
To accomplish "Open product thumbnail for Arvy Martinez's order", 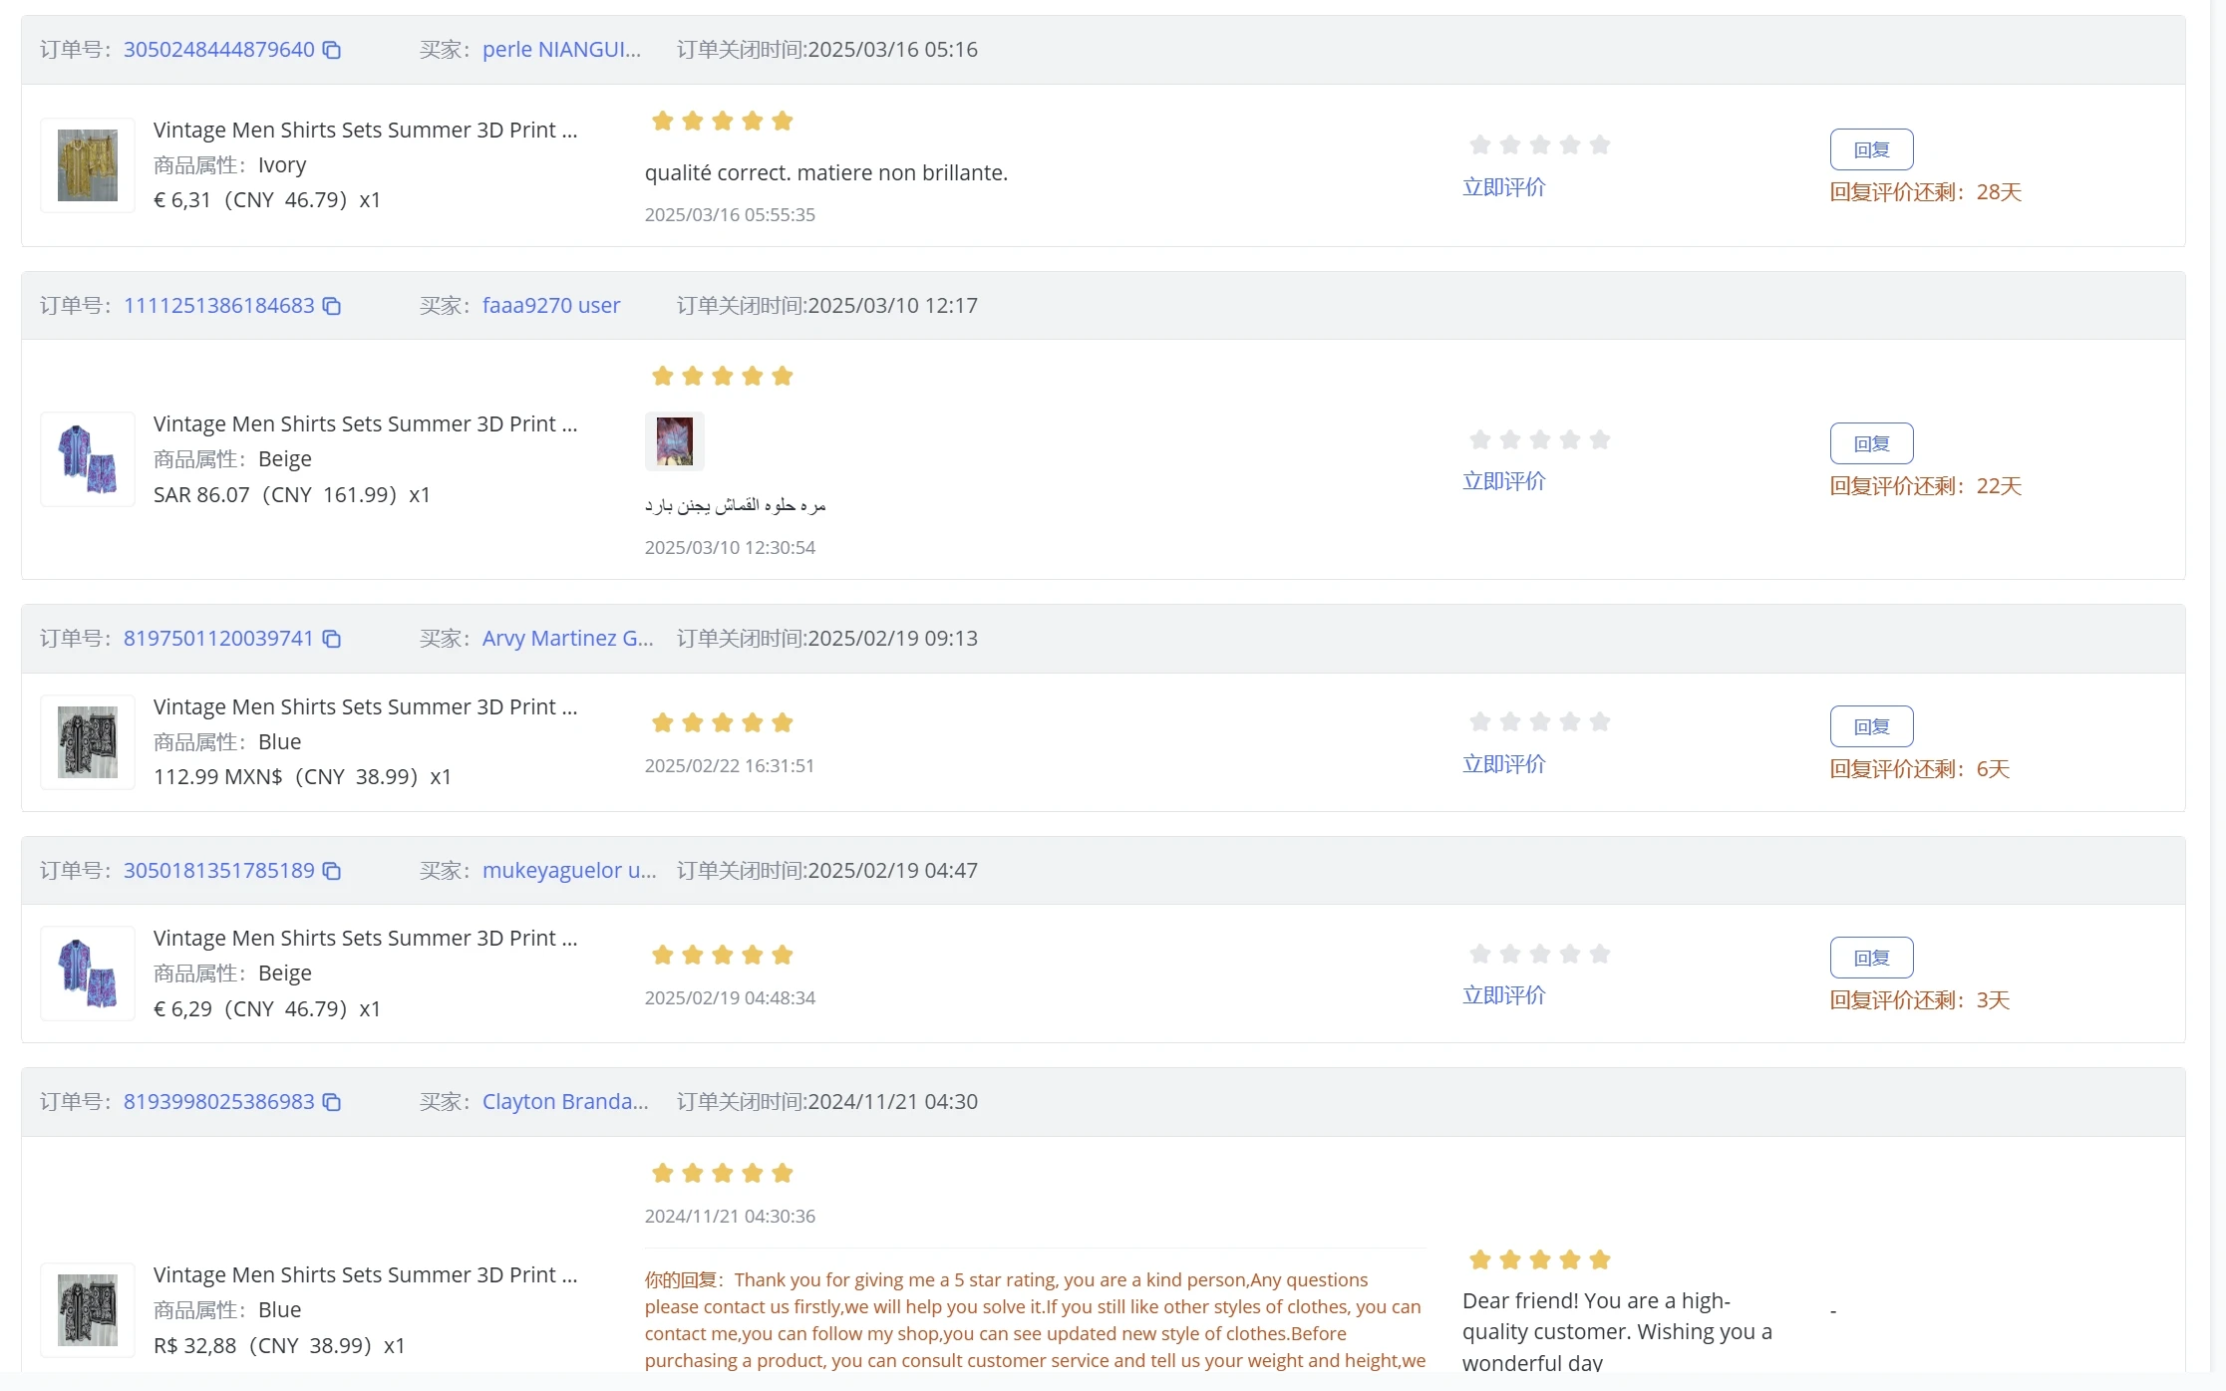I will (88, 742).
